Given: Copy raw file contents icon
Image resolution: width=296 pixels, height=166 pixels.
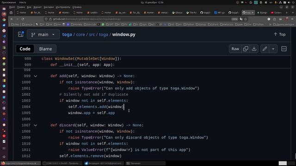Looking at the screenshot, I should click(246, 49).
